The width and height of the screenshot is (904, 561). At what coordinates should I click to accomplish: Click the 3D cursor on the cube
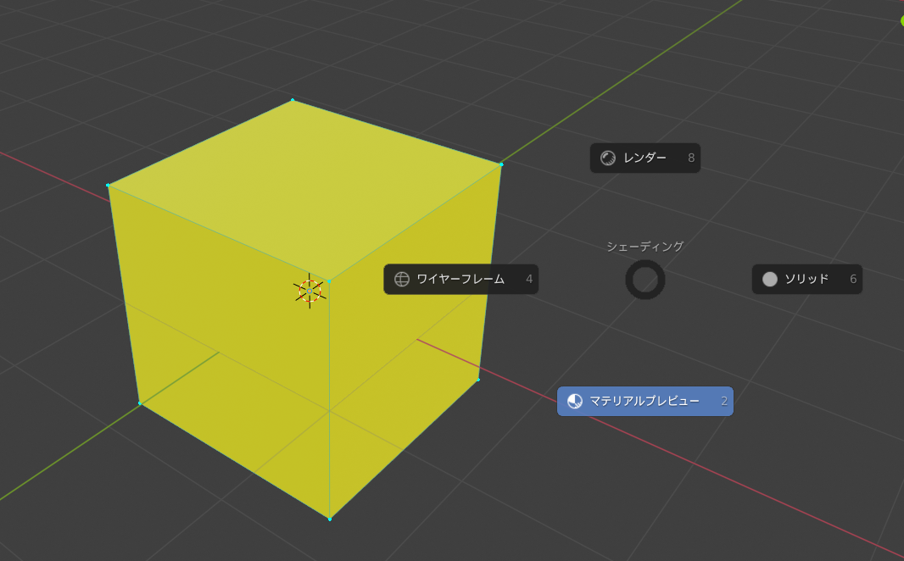point(310,291)
